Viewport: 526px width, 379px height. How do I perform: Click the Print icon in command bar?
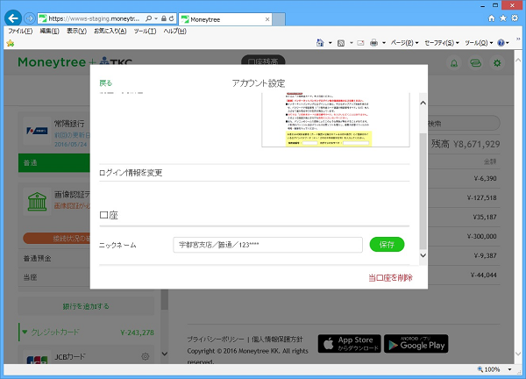click(x=373, y=43)
